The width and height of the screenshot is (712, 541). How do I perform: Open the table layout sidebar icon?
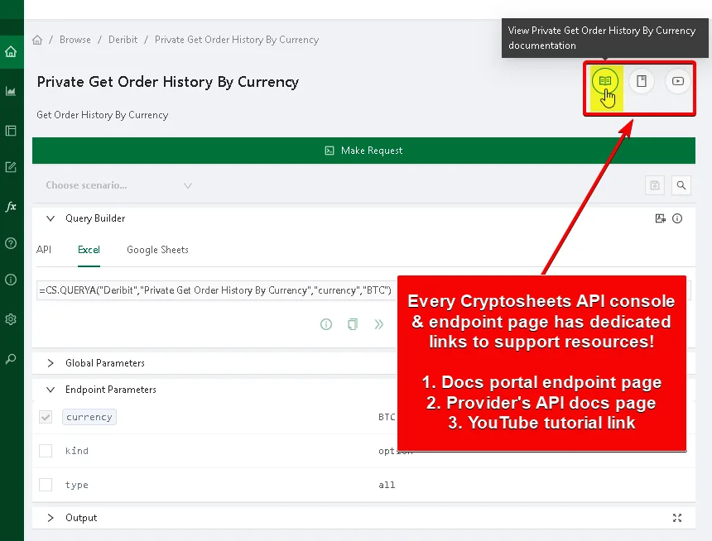11,131
